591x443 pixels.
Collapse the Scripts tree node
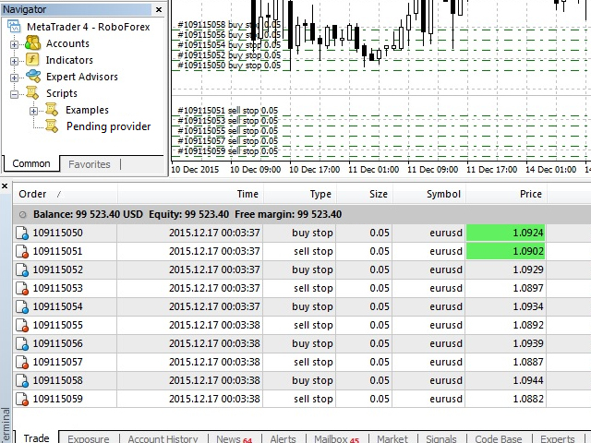tap(14, 94)
